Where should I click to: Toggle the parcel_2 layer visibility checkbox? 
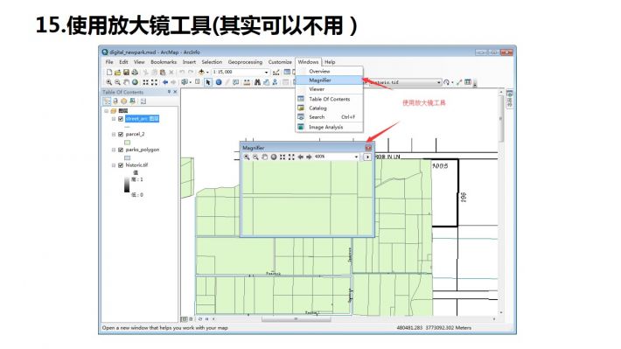tap(121, 135)
